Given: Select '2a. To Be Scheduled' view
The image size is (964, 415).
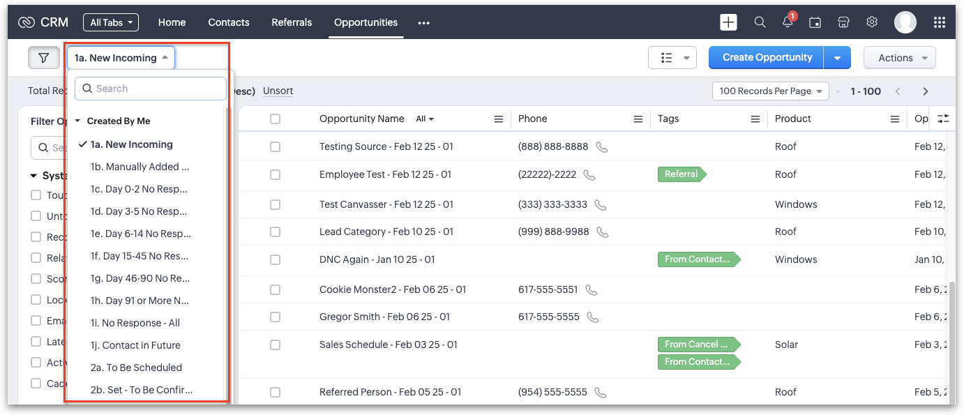Looking at the screenshot, I should coord(136,368).
